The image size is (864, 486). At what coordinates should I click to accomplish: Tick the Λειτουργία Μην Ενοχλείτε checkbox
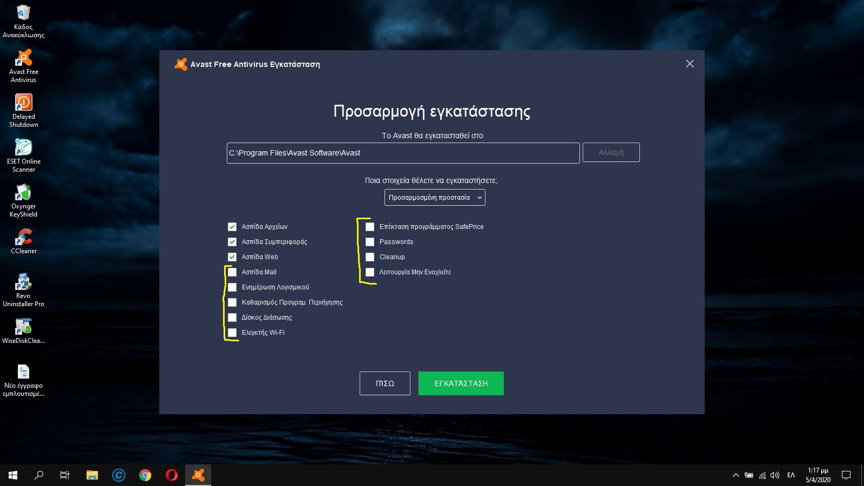point(370,272)
